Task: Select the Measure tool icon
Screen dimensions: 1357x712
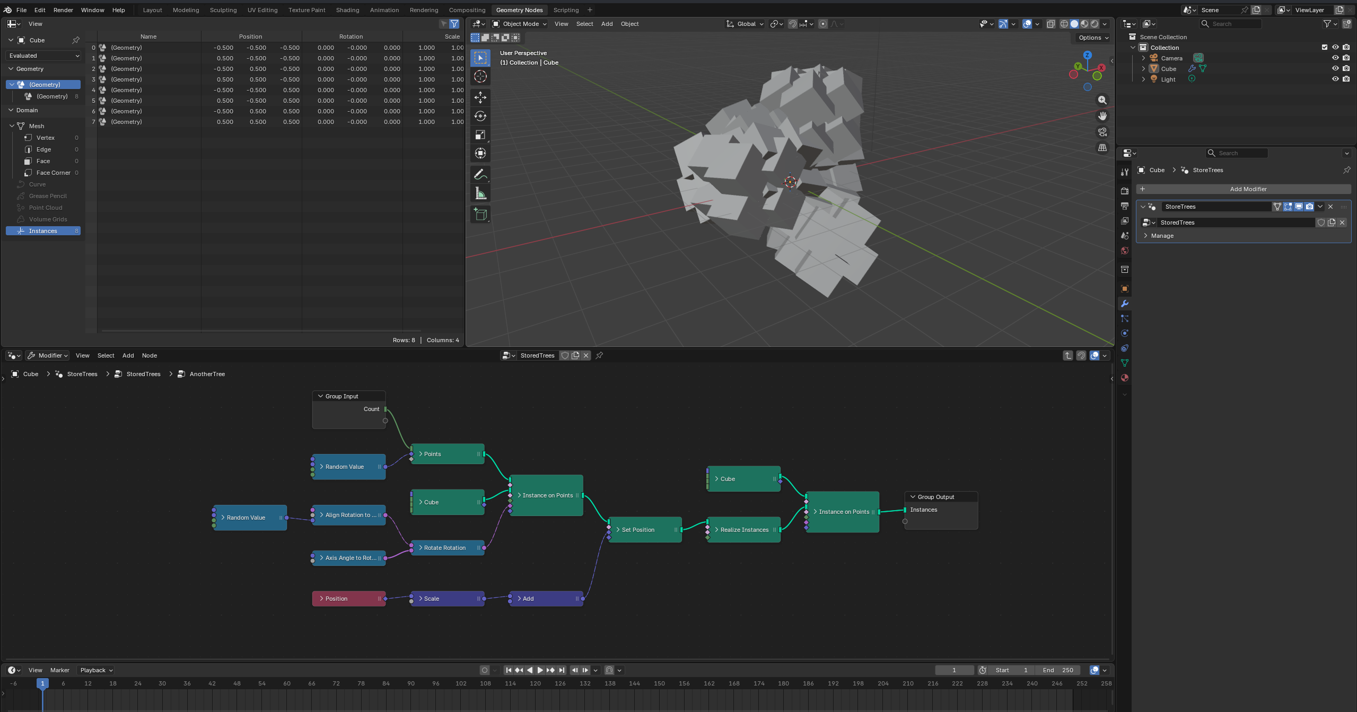Action: 480,193
